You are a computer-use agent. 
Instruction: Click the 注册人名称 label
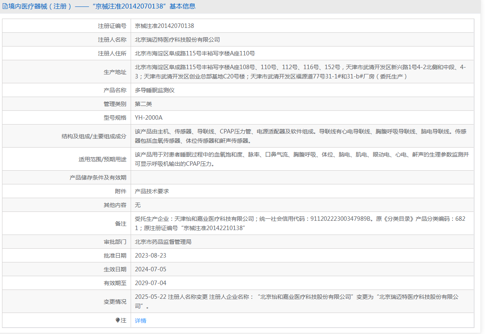click(112, 40)
